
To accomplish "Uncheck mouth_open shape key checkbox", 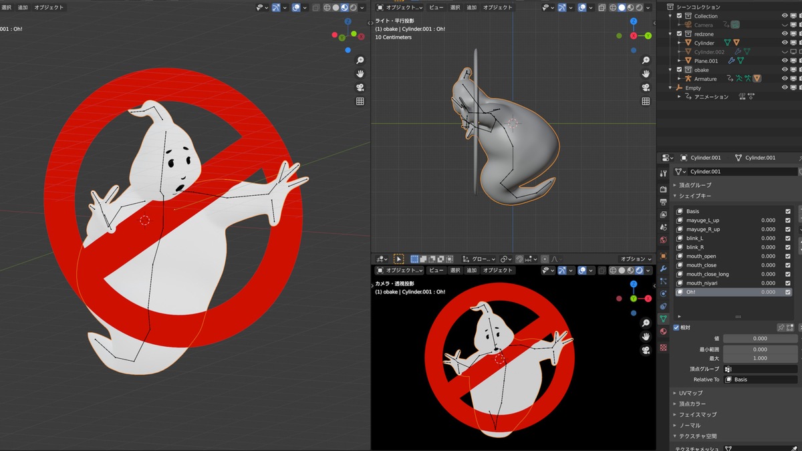I will (x=788, y=256).
